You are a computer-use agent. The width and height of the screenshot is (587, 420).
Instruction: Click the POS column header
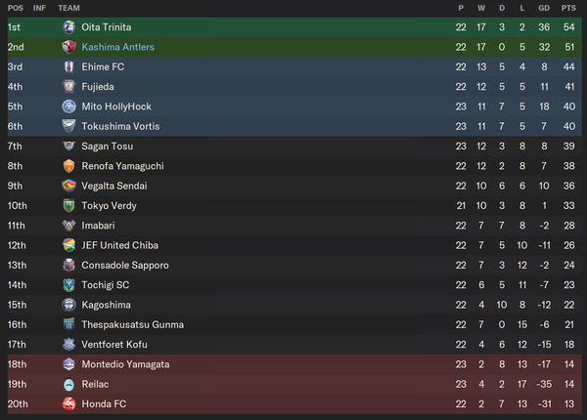[x=16, y=8]
